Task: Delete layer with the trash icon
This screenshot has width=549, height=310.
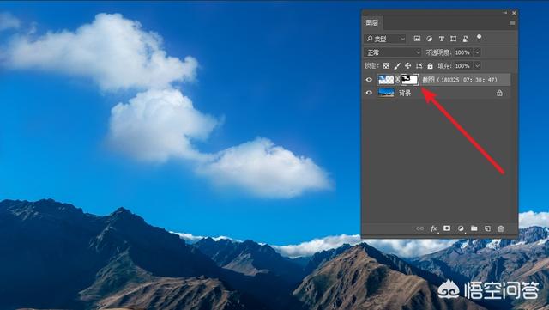Action: tap(501, 228)
